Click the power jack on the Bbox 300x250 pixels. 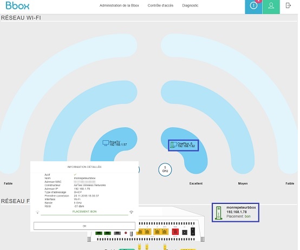click(185, 233)
